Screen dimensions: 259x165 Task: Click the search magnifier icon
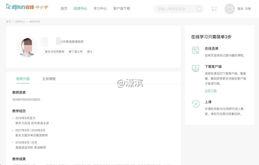[199, 9]
